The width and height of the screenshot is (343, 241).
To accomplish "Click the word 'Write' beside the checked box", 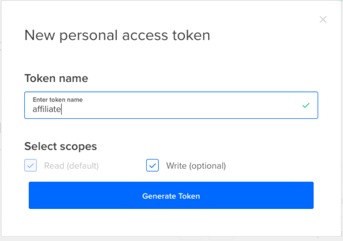I will pos(176,166).
